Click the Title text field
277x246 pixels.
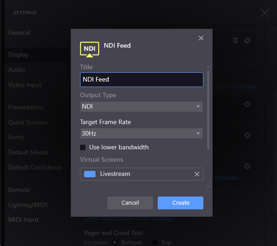click(x=141, y=80)
